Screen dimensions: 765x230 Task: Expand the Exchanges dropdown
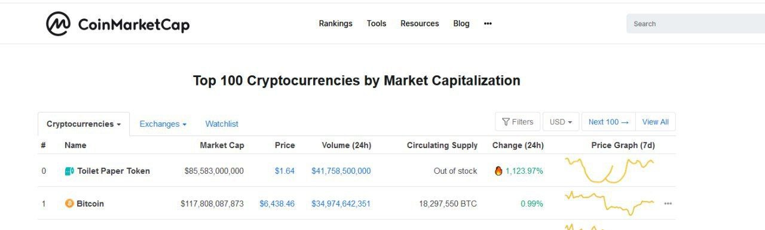(163, 124)
